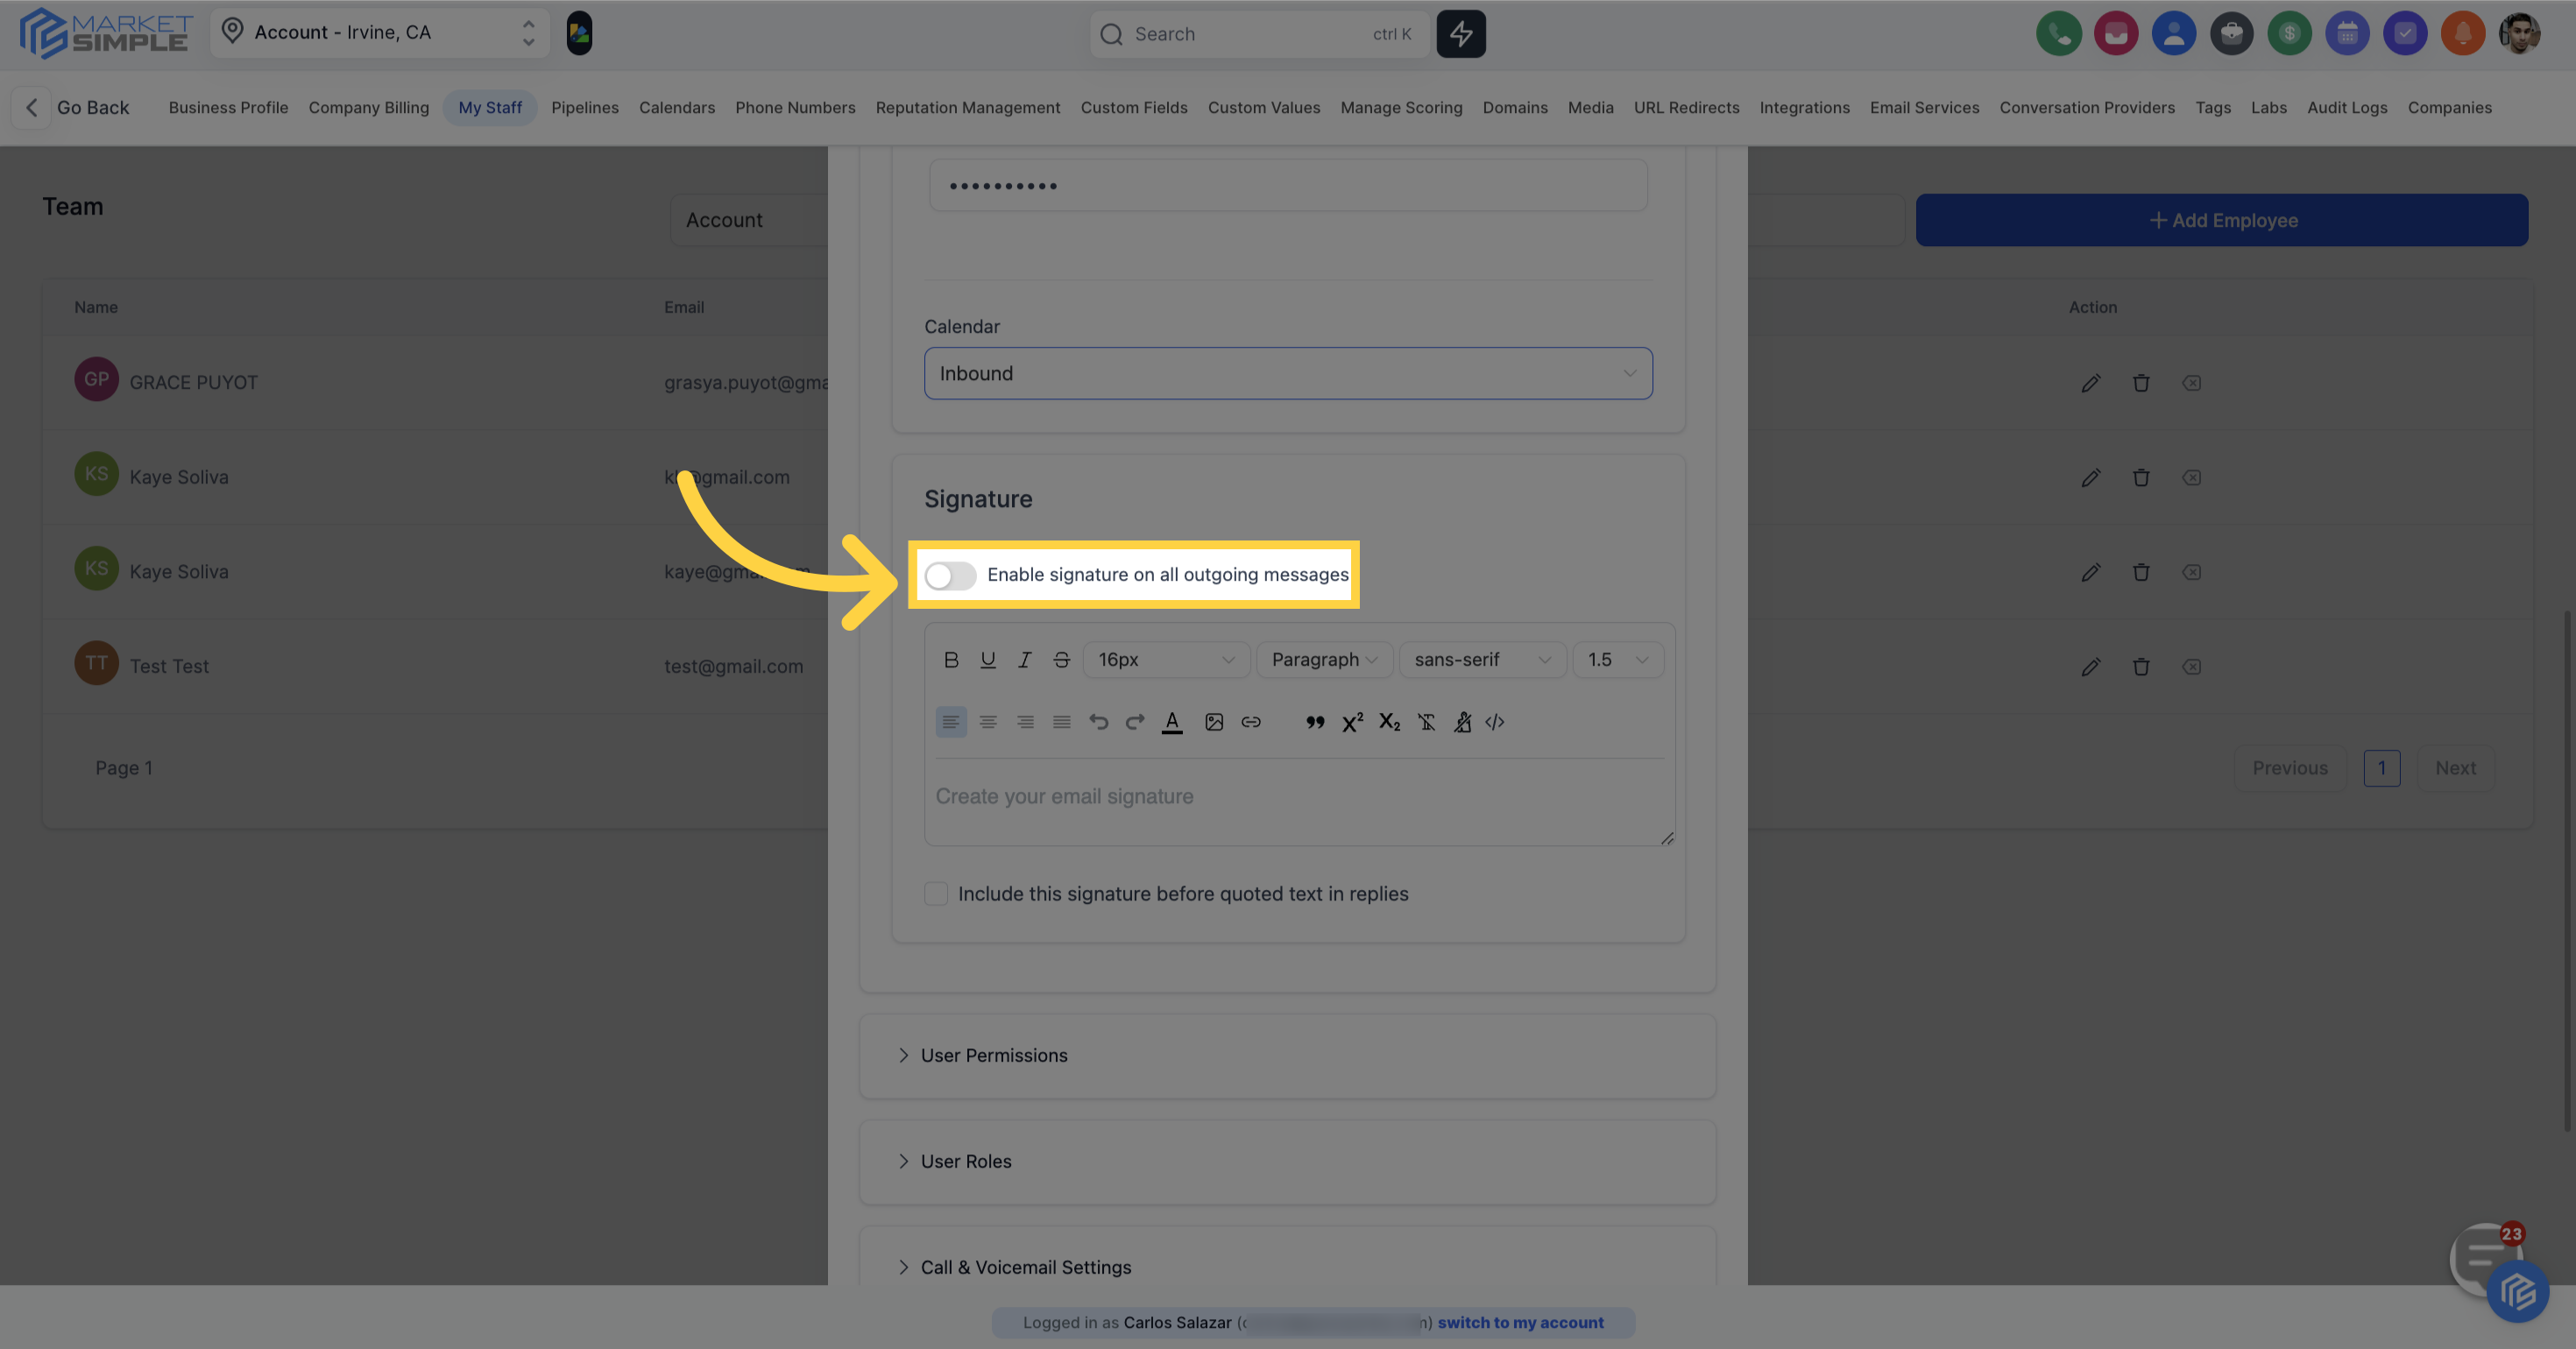Click the Add Employee button
Screen dimensions: 2576x1349
point(2221,220)
